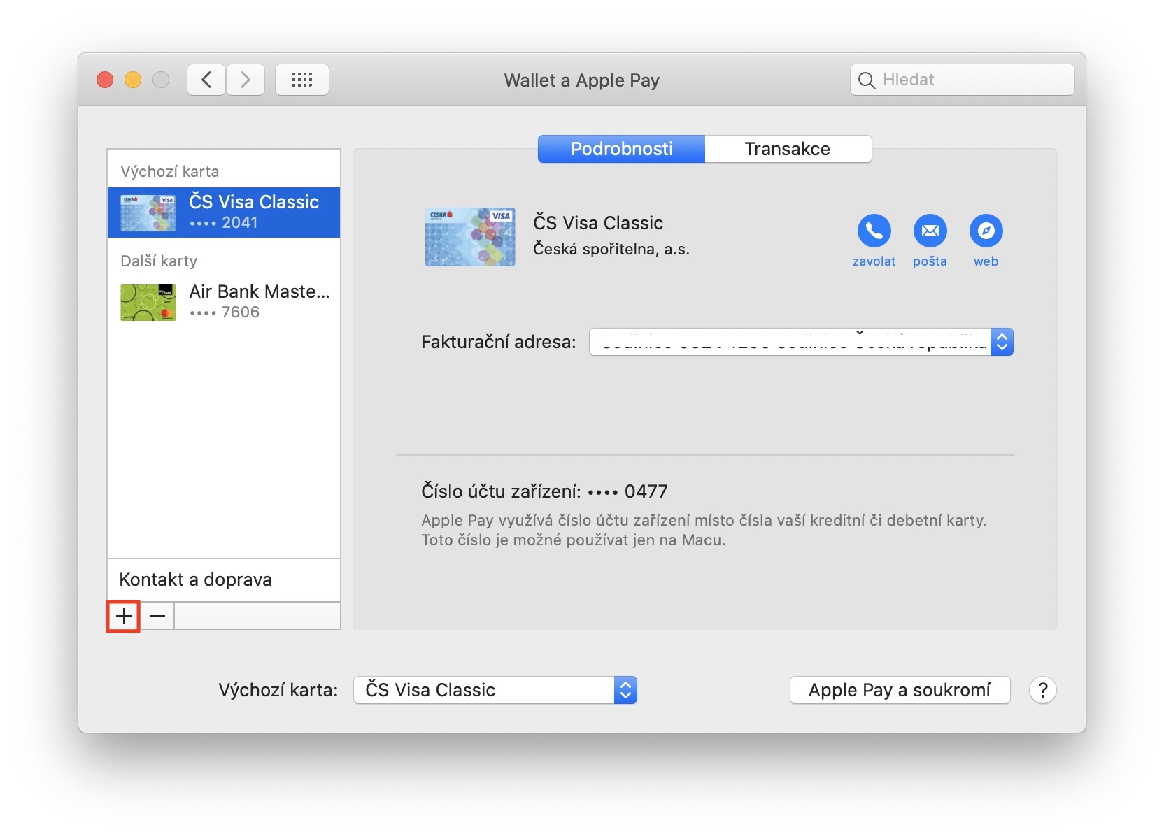This screenshot has width=1164, height=836.
Task: Open help with question mark button
Action: coord(1042,690)
